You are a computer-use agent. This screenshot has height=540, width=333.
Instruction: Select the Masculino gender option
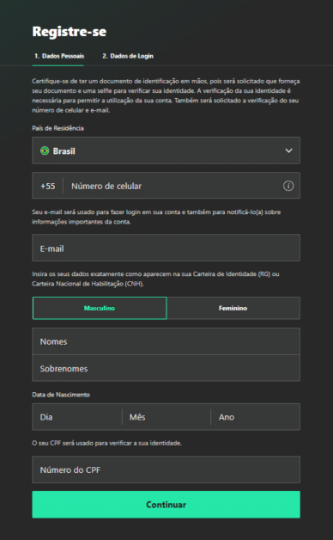(x=100, y=308)
